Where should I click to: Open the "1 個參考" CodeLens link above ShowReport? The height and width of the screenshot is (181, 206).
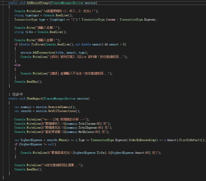point(16,94)
